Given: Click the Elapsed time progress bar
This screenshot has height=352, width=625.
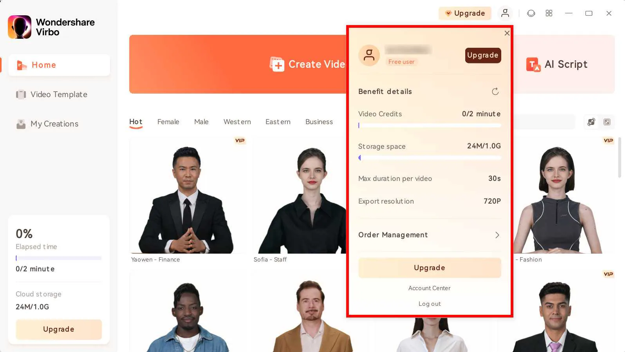Looking at the screenshot, I should click(x=59, y=258).
